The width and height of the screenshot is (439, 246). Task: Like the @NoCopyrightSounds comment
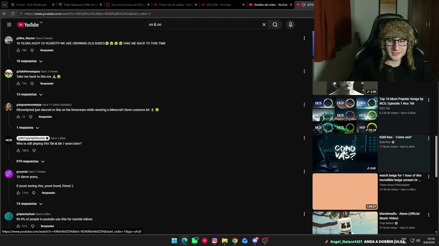(x=18, y=150)
